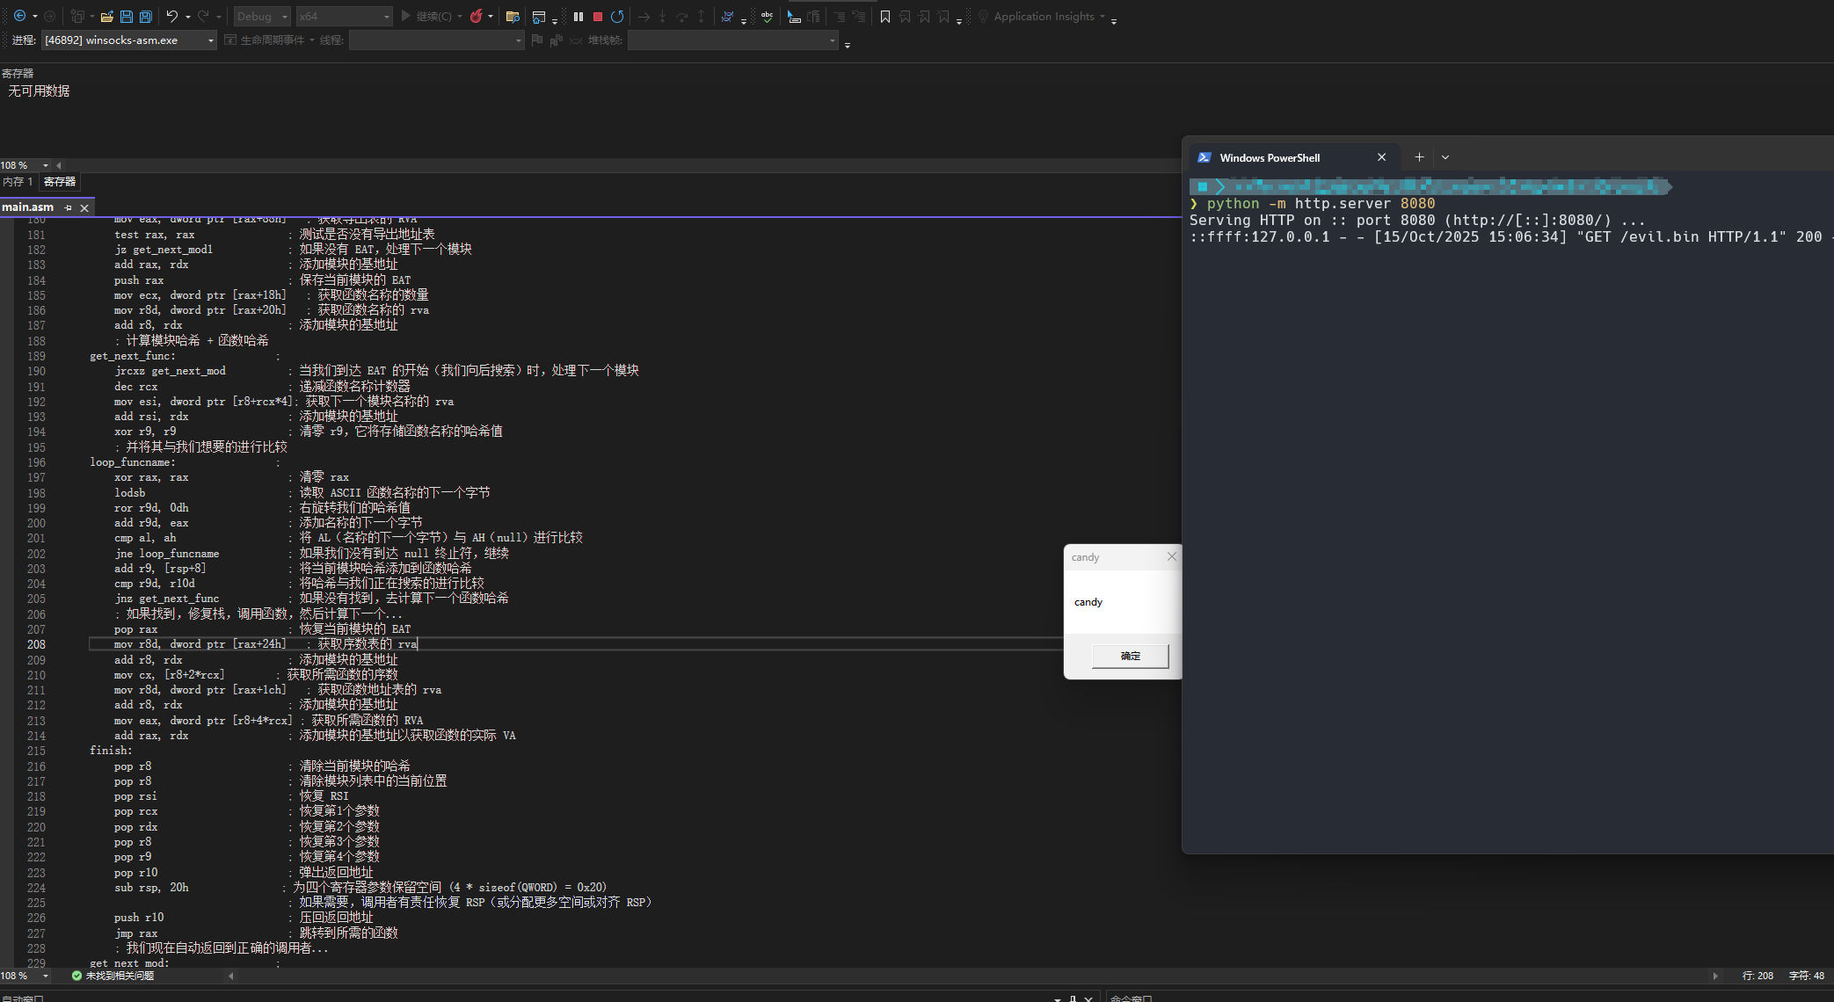The height and width of the screenshot is (1002, 1834).
Task: Click the Open File folder icon
Action: pos(107,16)
